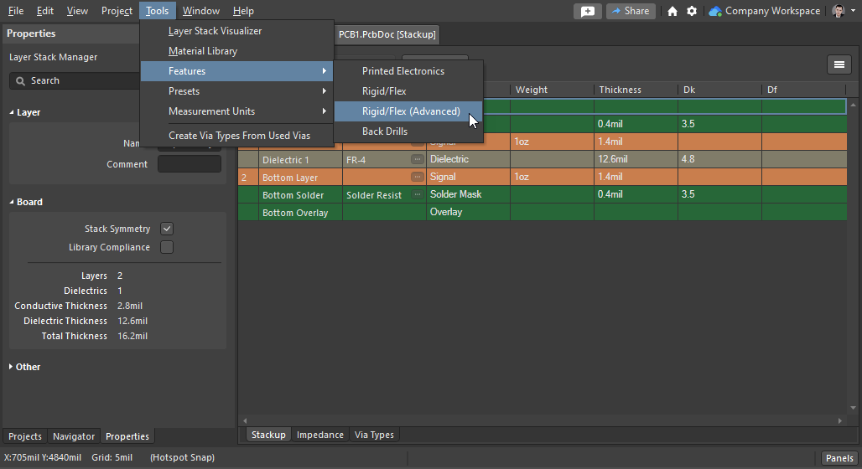Click the ellipsis button in Bottom Layer row
The width and height of the screenshot is (862, 469).
417,177
